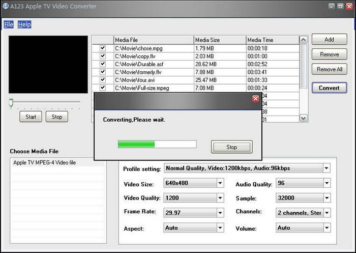The height and width of the screenshot is (253, 356).
Task: Stop preview playback below the preview
Action: pos(57,117)
